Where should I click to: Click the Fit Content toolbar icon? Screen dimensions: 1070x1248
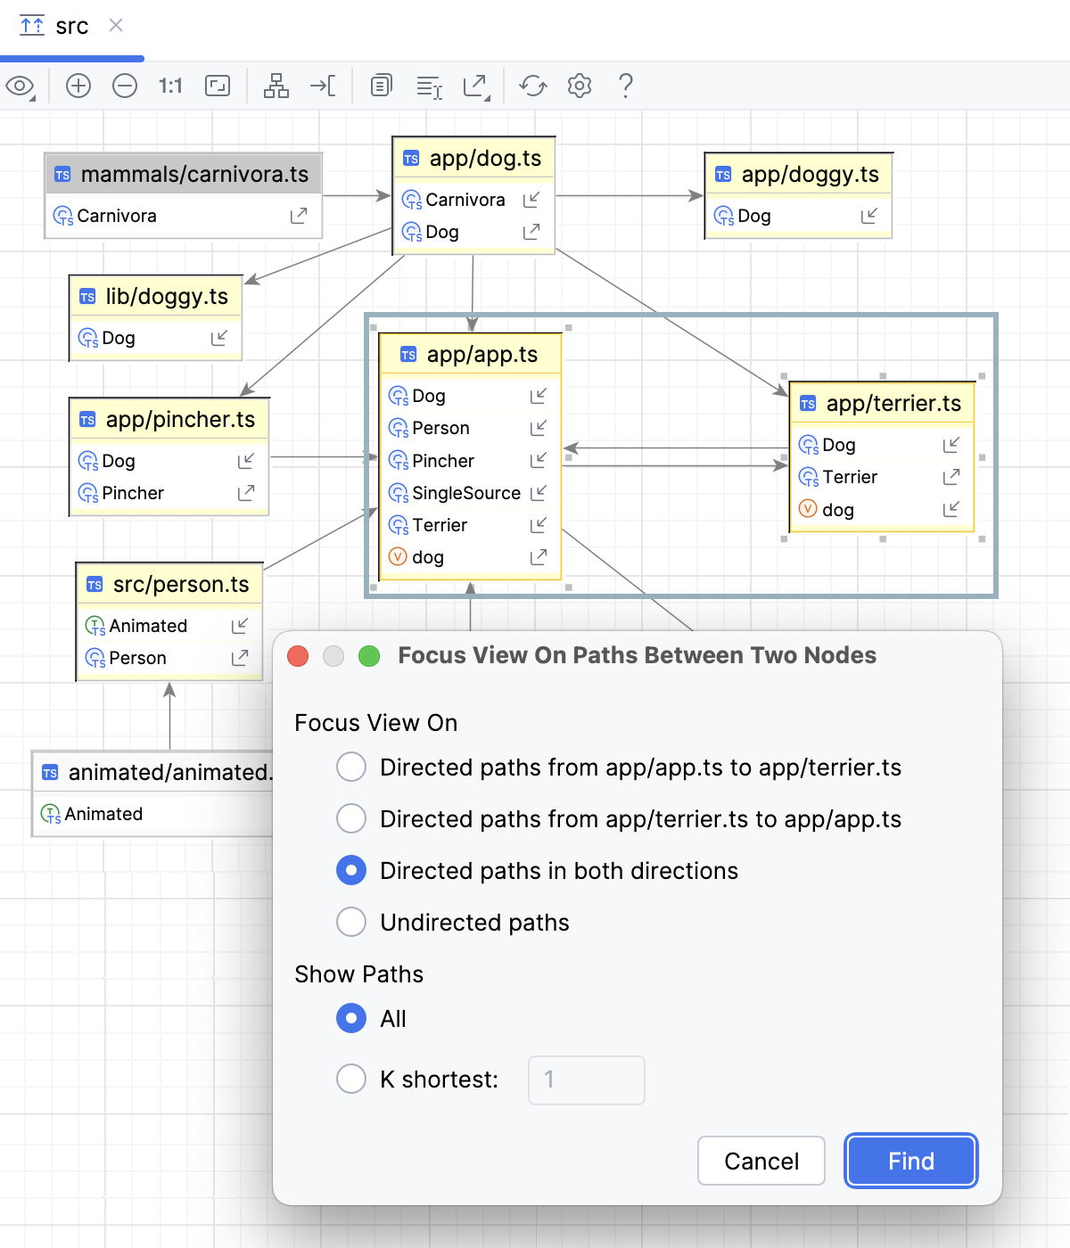[218, 86]
